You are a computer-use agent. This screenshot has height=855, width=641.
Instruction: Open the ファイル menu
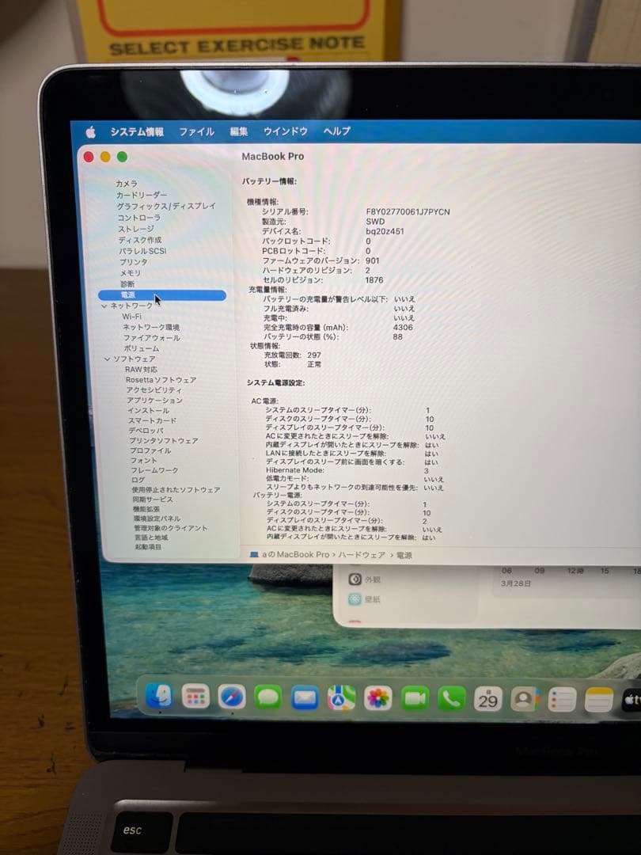(x=197, y=131)
